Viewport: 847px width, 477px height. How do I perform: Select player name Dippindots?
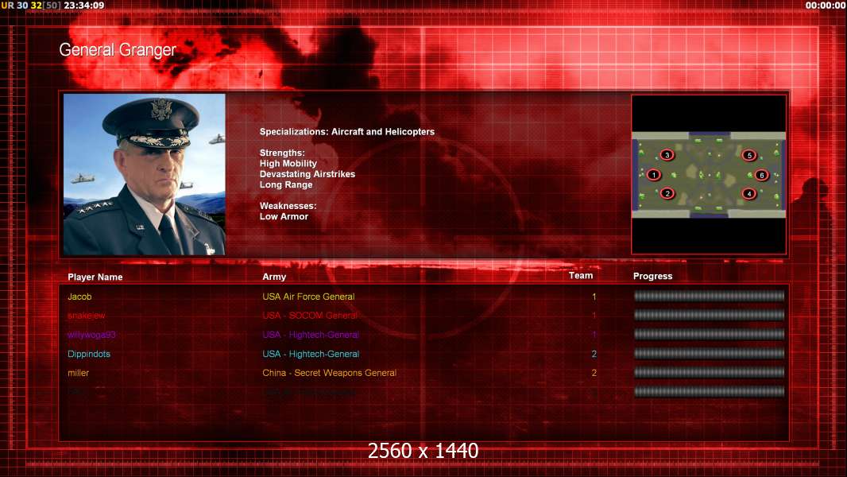(88, 354)
